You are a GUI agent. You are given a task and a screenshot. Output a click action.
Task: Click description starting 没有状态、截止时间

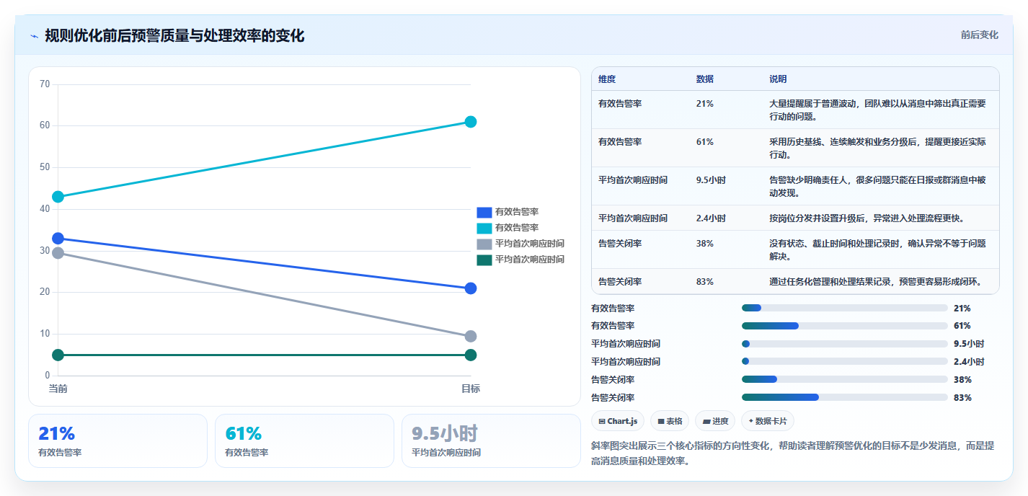(x=877, y=250)
